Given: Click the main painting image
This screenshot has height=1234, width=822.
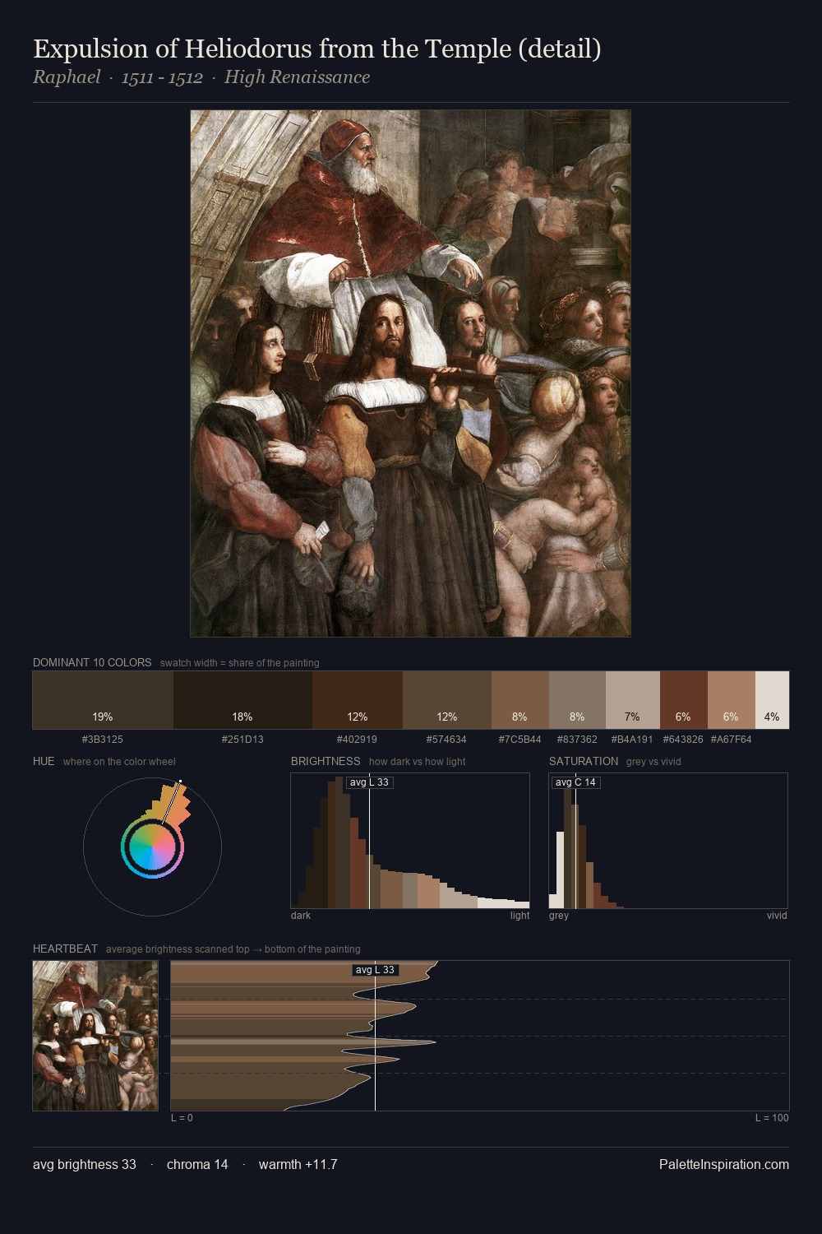Looking at the screenshot, I should (410, 373).
